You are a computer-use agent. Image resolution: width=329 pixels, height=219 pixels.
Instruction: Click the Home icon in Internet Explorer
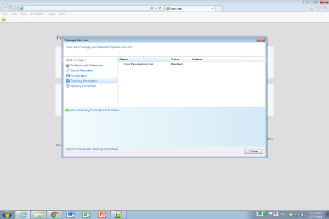(312, 8)
